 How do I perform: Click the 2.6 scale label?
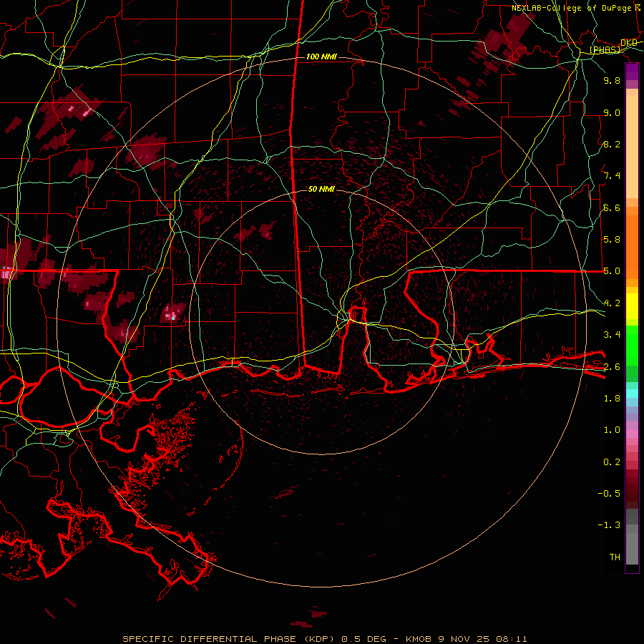tap(612, 366)
